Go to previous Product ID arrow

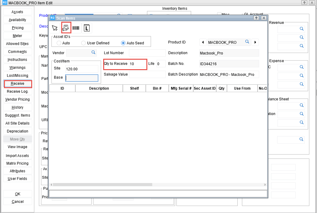(202, 42)
